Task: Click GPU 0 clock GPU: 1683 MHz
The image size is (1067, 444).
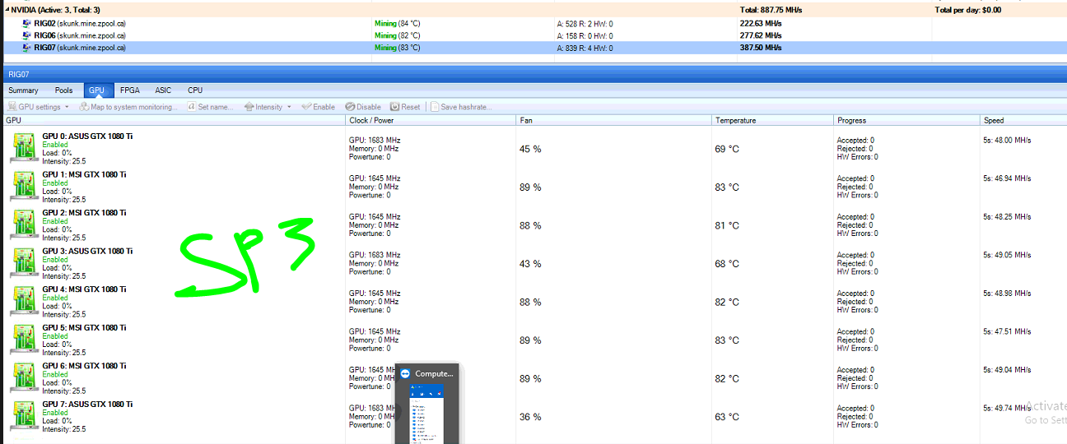Action: [375, 141]
